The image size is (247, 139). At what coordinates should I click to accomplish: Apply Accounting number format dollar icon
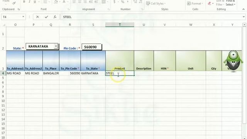[115, 2]
